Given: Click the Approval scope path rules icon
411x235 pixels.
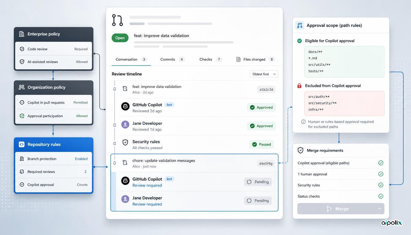Looking at the screenshot, I should click(x=300, y=25).
